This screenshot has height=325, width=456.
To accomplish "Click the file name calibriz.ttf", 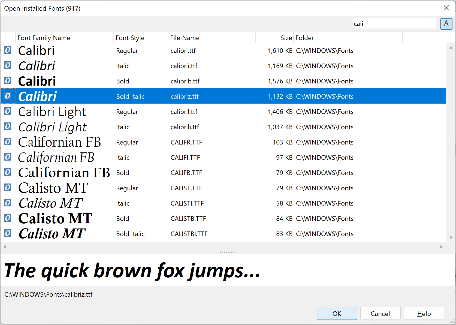I will click(185, 97).
